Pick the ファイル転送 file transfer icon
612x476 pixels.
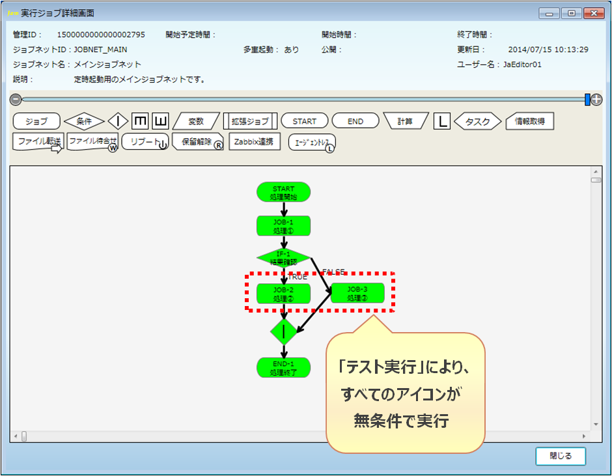pos(38,142)
